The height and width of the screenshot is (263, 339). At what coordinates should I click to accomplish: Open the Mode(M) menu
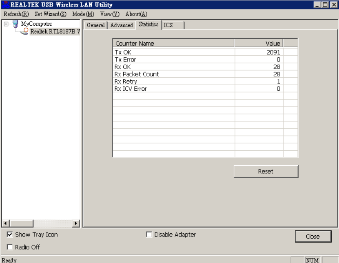(x=83, y=14)
